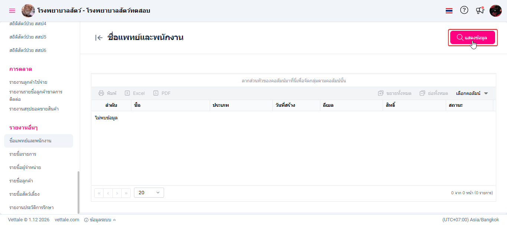The width and height of the screenshot is (507, 225).
Task: Open รายชื่อรายการ in sidebar
Action: click(x=23, y=154)
